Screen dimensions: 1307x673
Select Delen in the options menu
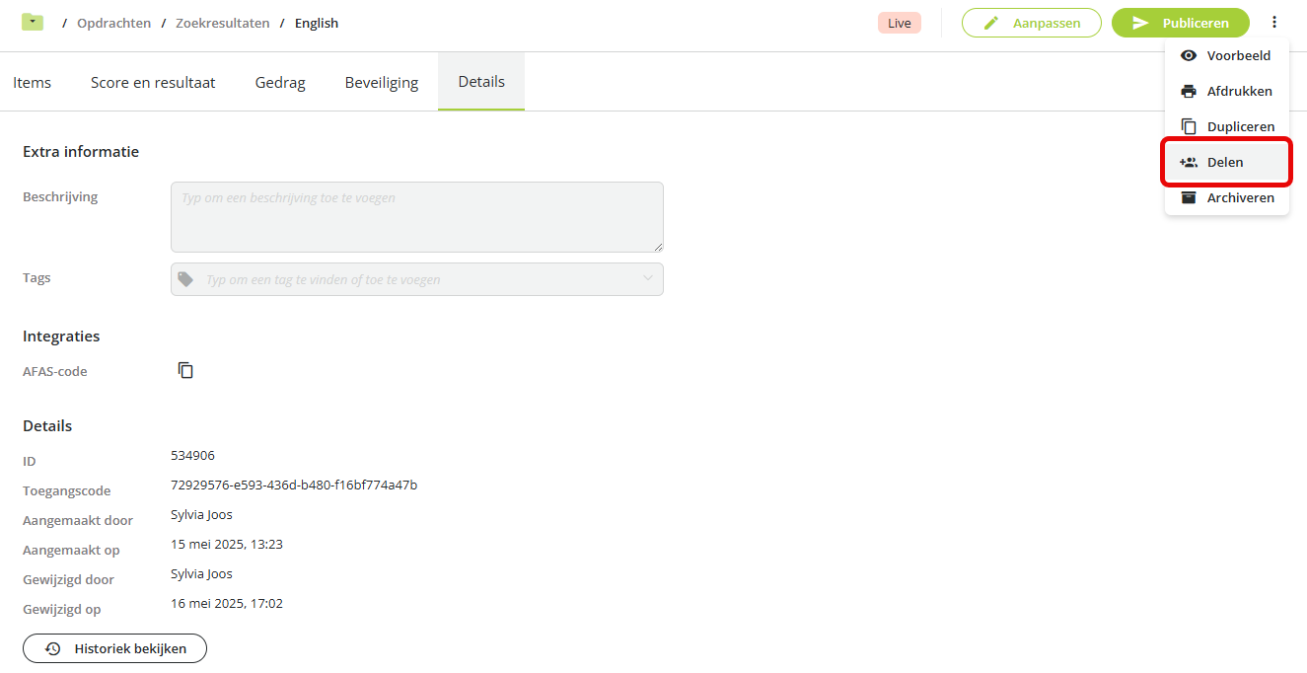point(1226,162)
